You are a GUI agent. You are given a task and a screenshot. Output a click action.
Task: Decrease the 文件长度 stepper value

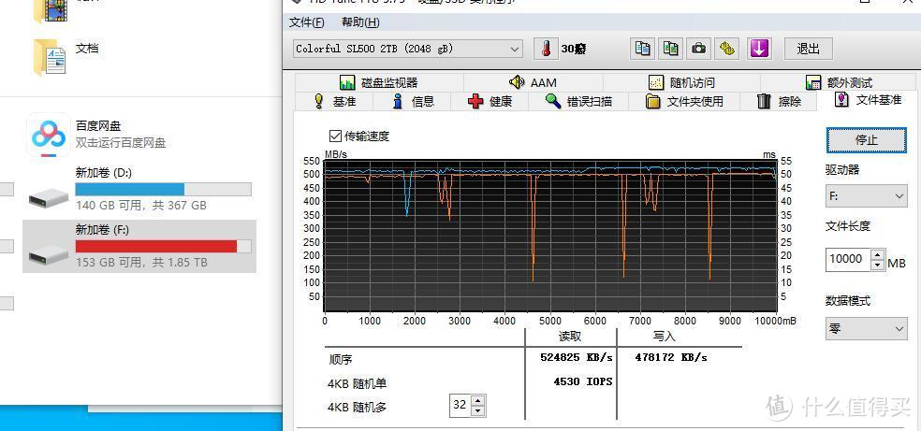[878, 265]
